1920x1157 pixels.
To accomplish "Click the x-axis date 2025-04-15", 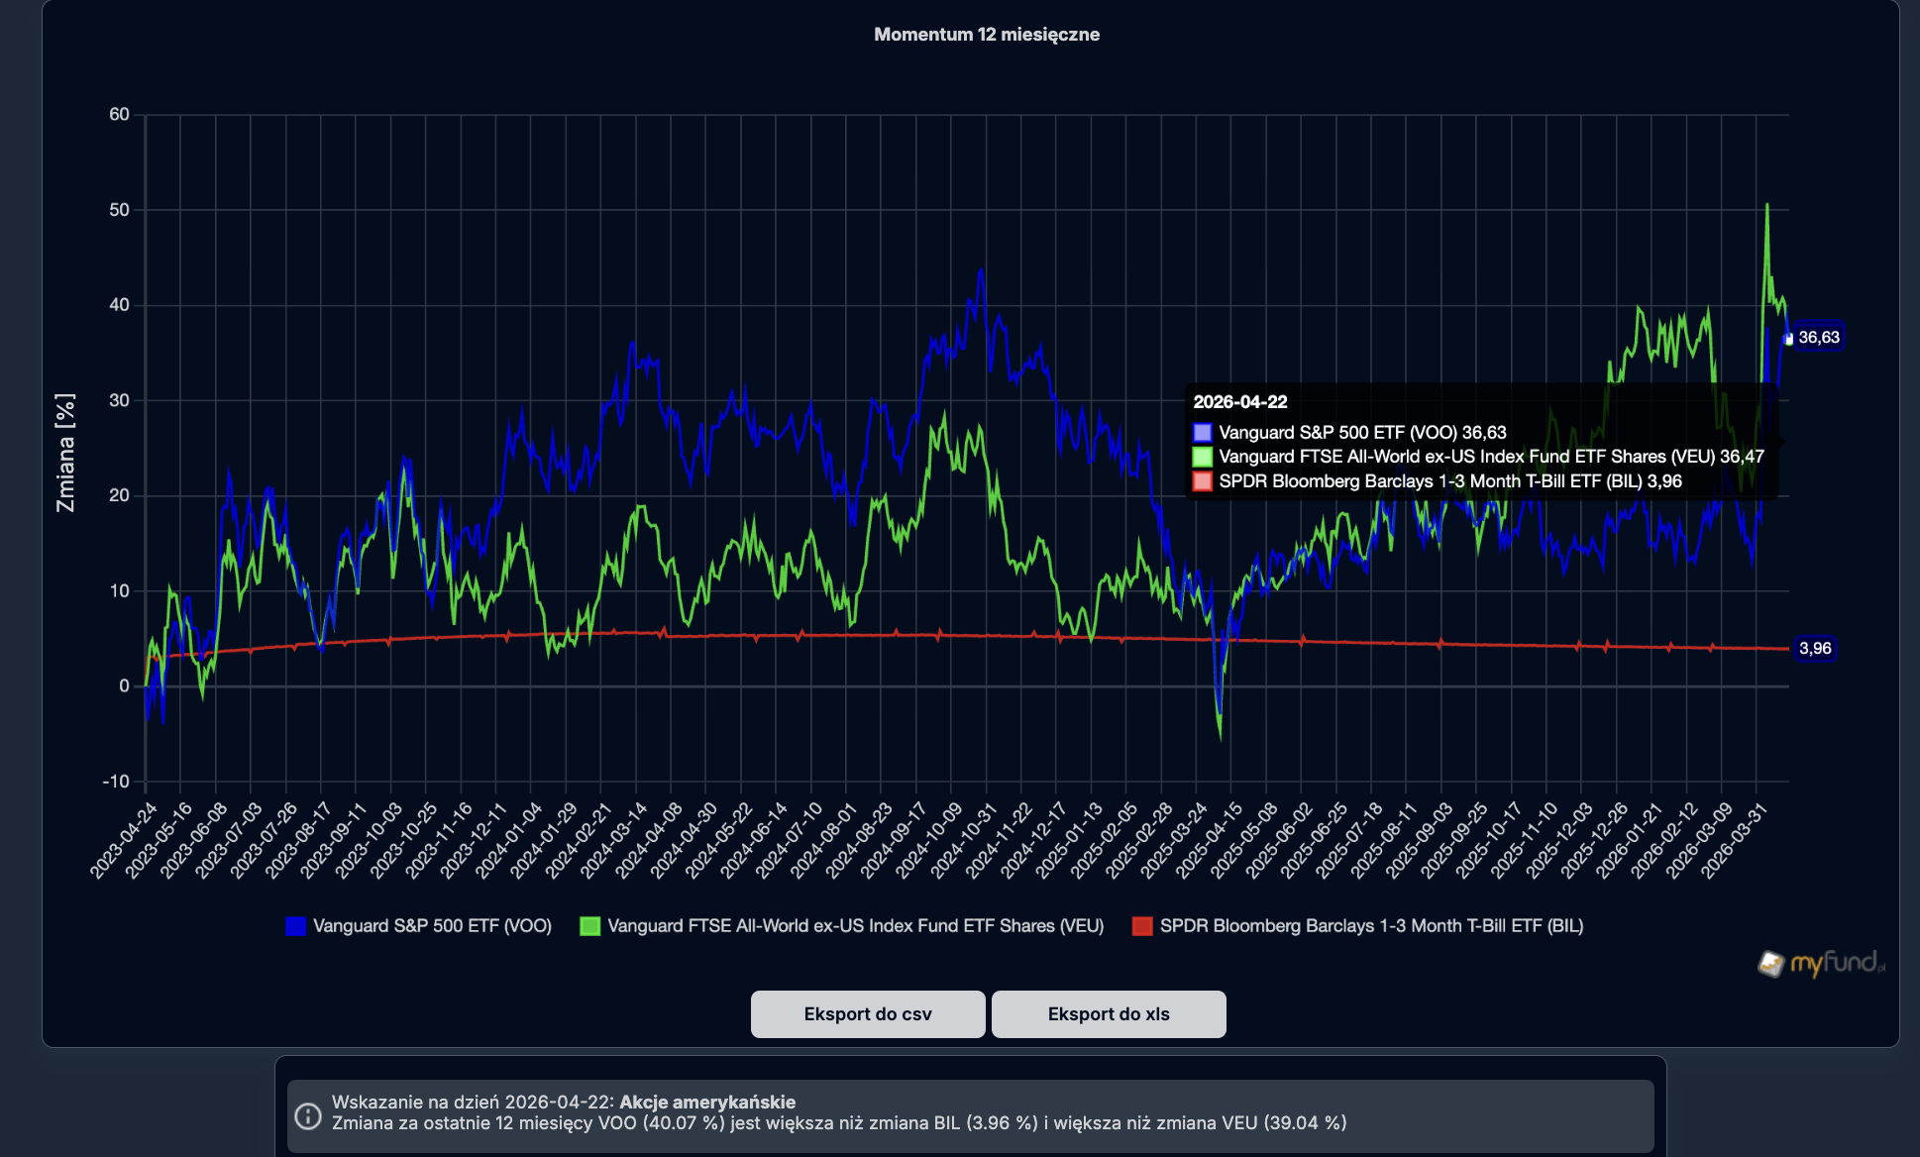I will pos(1210,840).
